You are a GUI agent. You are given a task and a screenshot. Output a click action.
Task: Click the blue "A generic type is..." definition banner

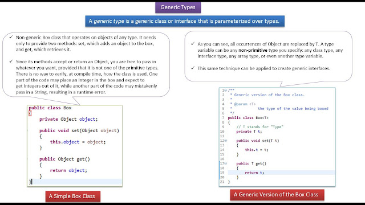[185, 21]
